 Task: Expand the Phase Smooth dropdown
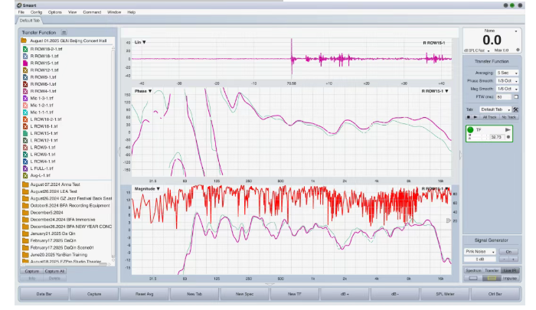[507, 81]
